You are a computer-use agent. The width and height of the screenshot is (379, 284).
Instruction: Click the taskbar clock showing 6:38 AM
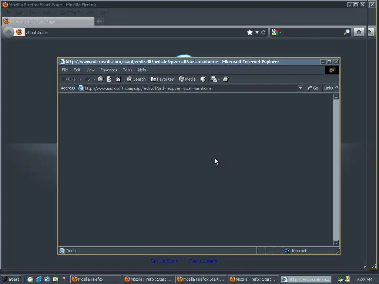[x=365, y=280]
